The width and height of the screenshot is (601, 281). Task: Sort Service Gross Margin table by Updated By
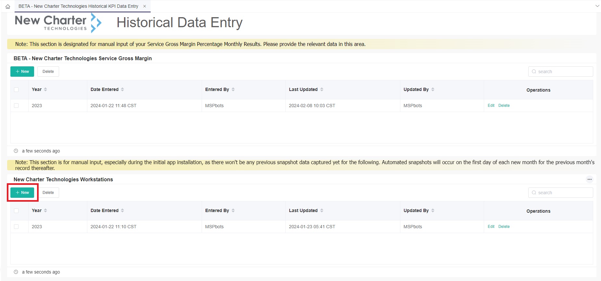(433, 89)
